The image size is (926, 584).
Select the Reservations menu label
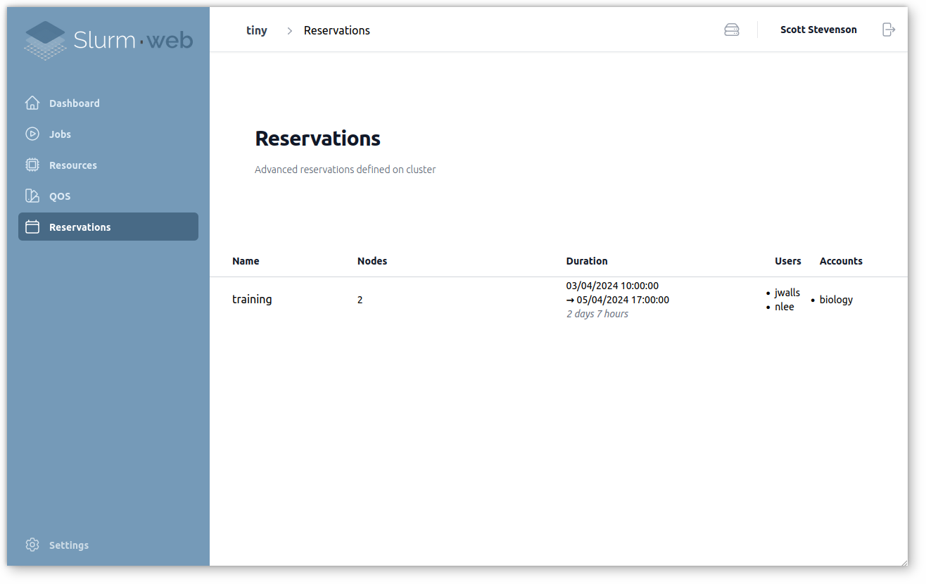click(x=80, y=227)
